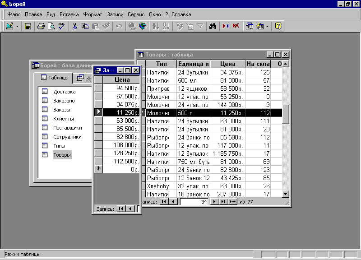The width and height of the screenshot is (361, 260).
Task: Run the spelling check tool
Action: tap(62, 26)
